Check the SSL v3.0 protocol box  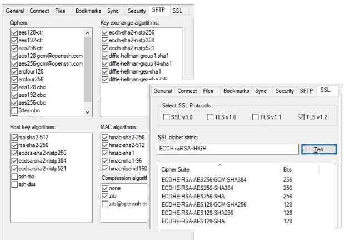click(x=166, y=117)
